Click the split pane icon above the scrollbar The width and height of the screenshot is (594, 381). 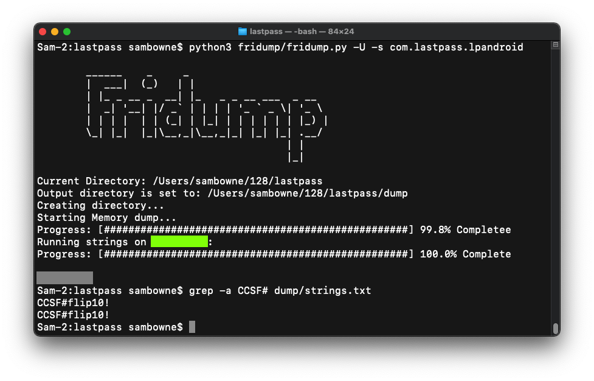pyautogui.click(x=555, y=45)
